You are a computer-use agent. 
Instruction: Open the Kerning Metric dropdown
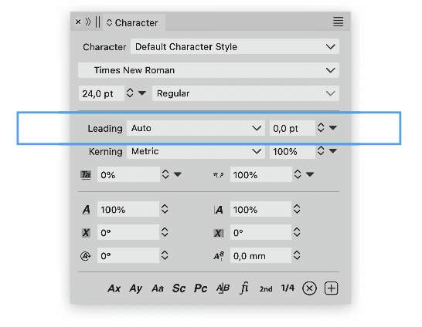click(196, 151)
